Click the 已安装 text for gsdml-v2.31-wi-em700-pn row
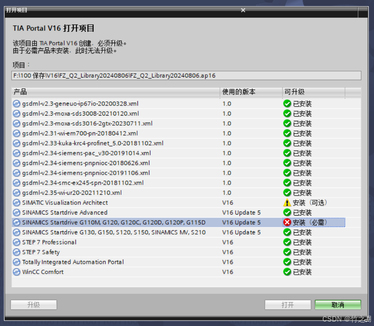Image resolution: width=374 pixels, height=326 pixels. [x=302, y=134]
